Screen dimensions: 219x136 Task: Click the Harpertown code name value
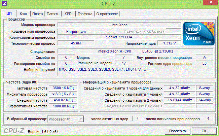[76, 32]
